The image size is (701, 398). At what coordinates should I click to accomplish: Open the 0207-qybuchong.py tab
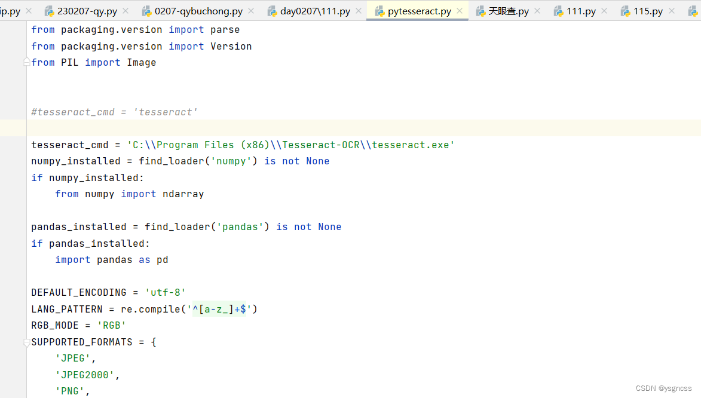click(x=198, y=11)
